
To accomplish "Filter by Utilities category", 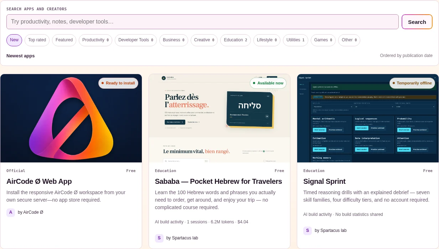I will click(x=295, y=40).
